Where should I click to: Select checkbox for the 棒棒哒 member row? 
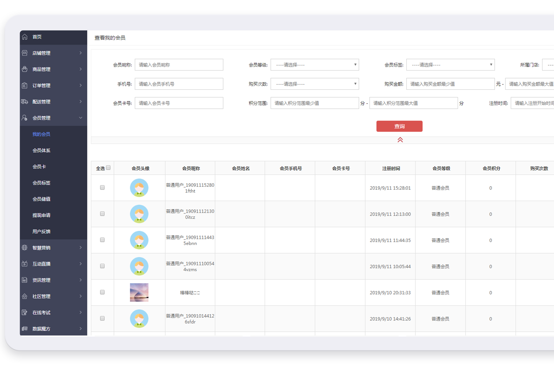click(x=102, y=292)
